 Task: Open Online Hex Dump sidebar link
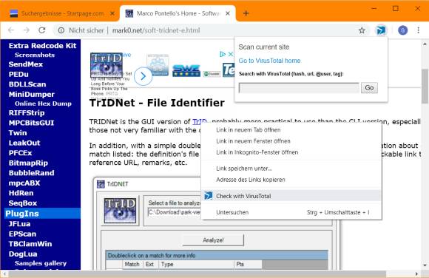pos(43,104)
